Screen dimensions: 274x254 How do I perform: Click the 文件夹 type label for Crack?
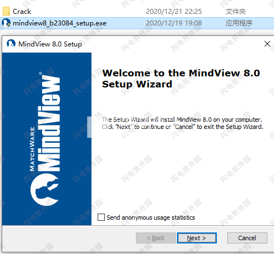tap(236, 12)
